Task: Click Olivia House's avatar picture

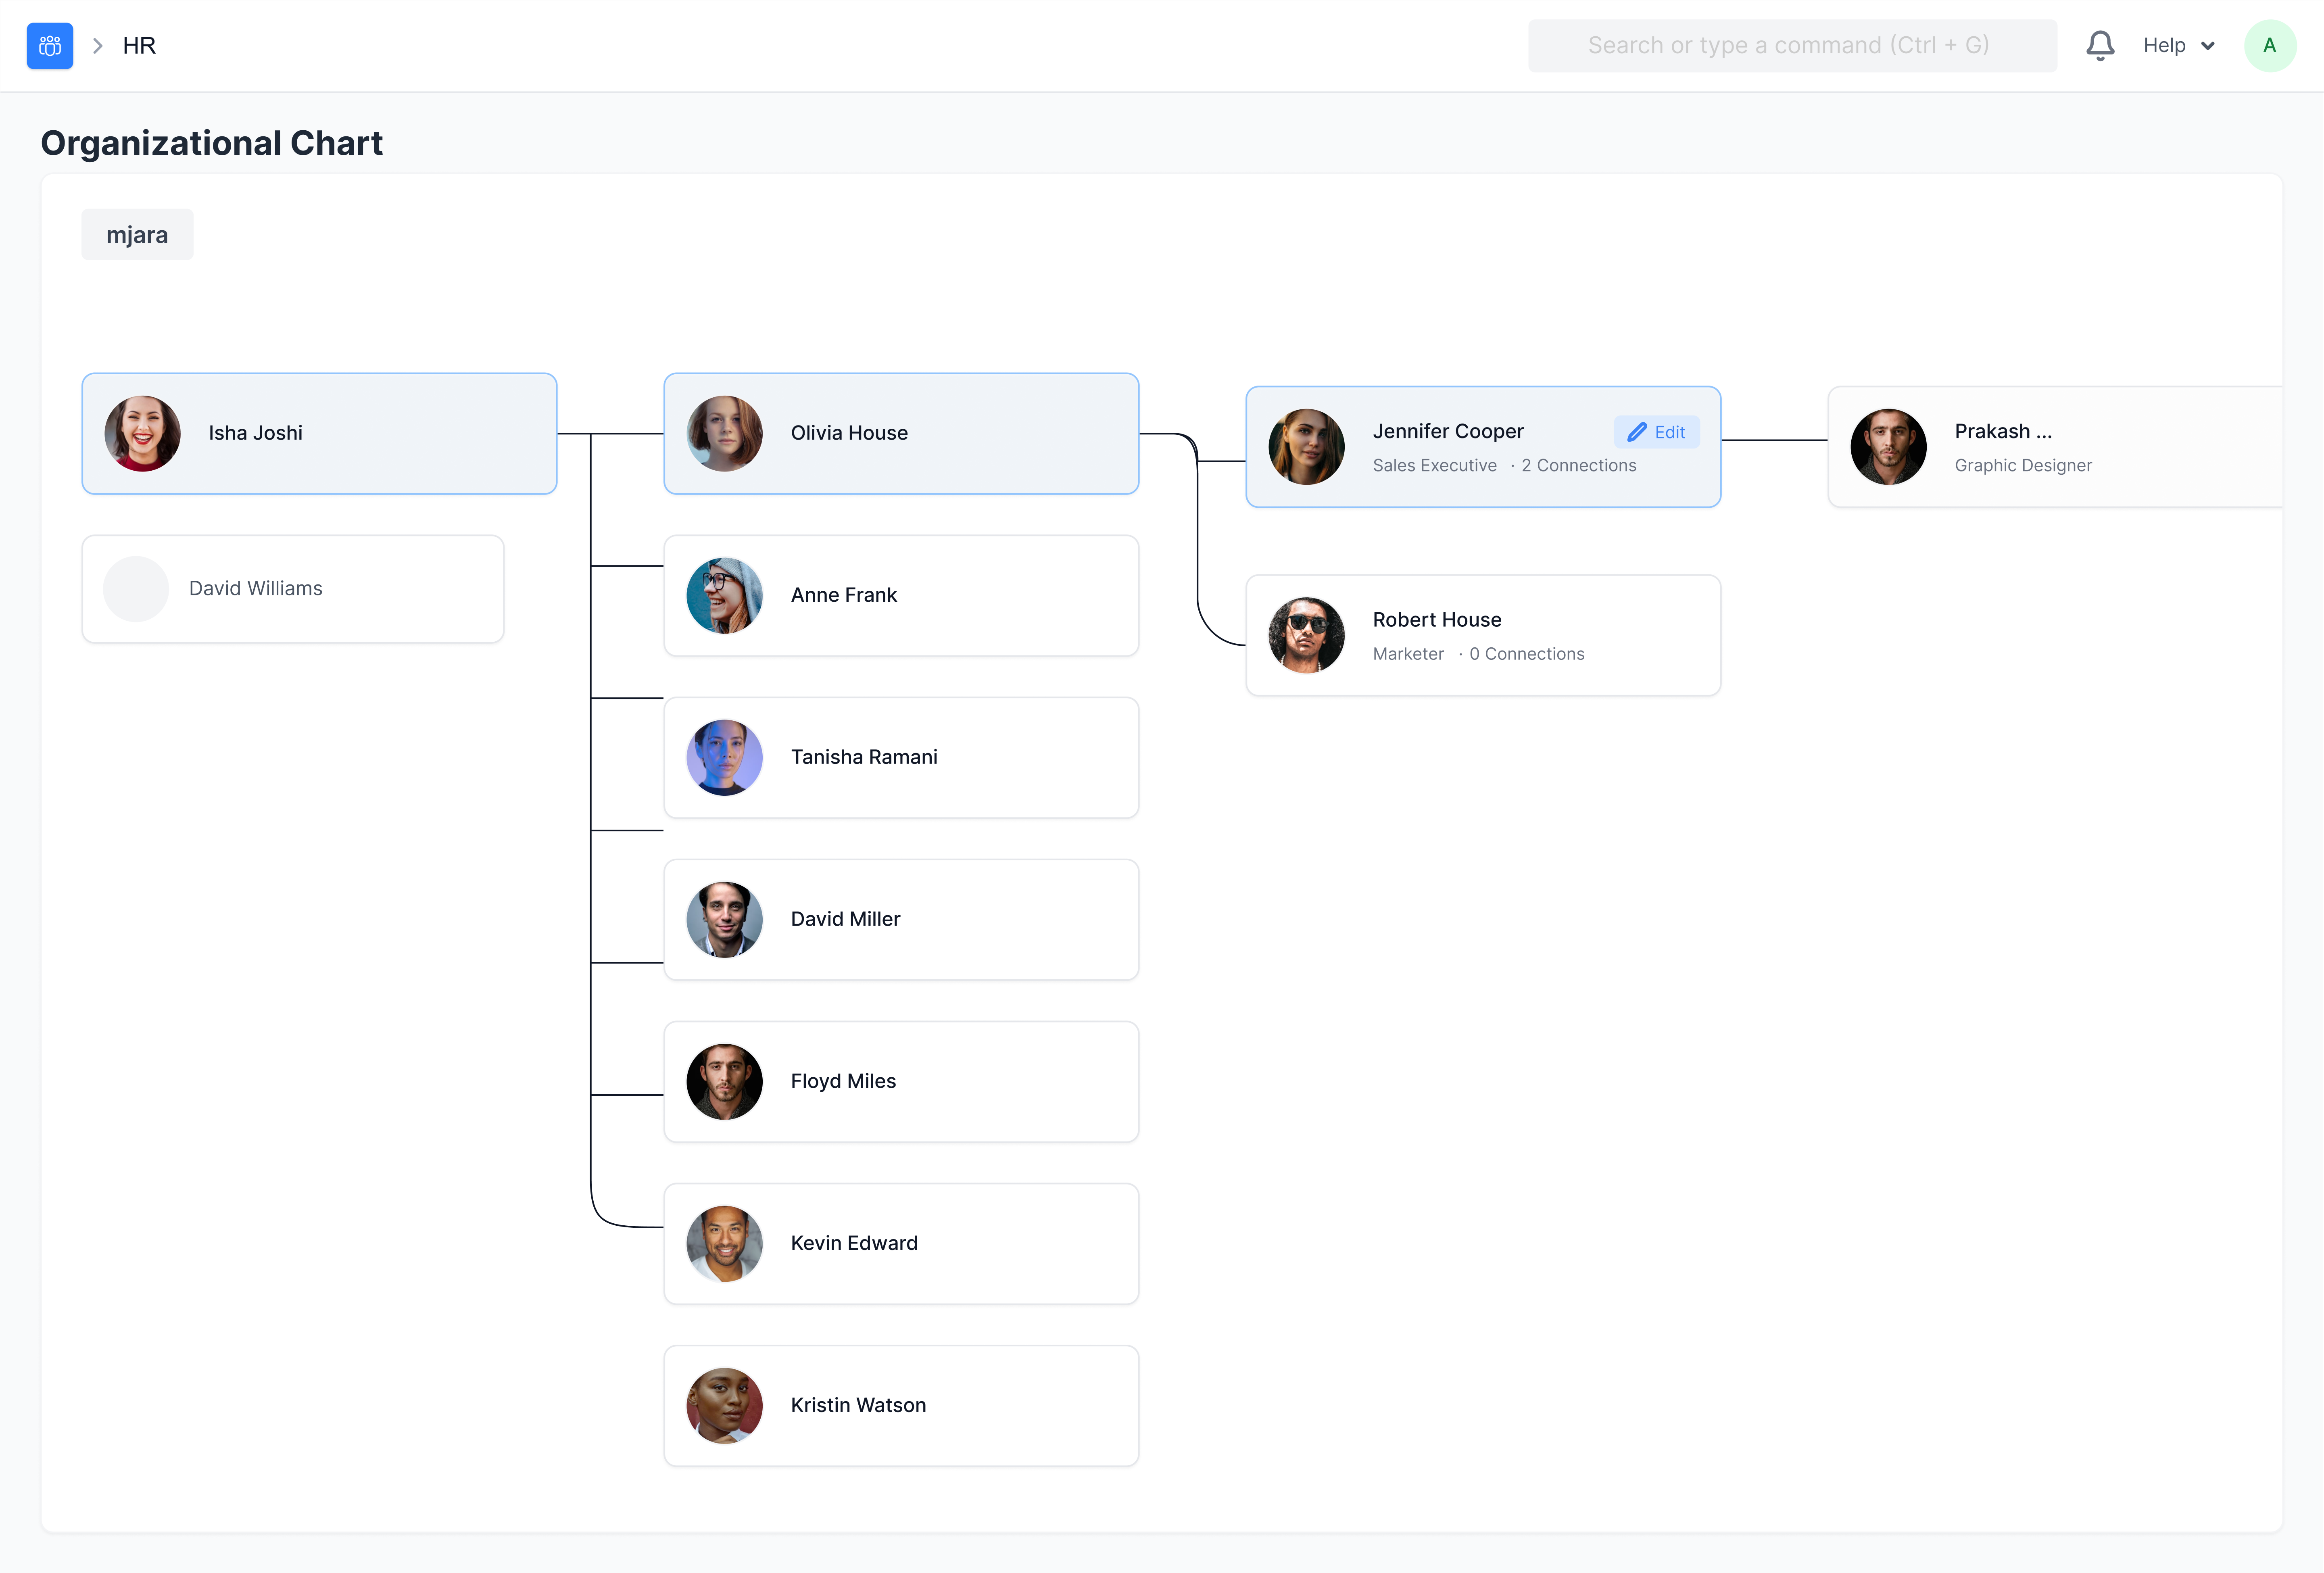Action: tap(724, 434)
